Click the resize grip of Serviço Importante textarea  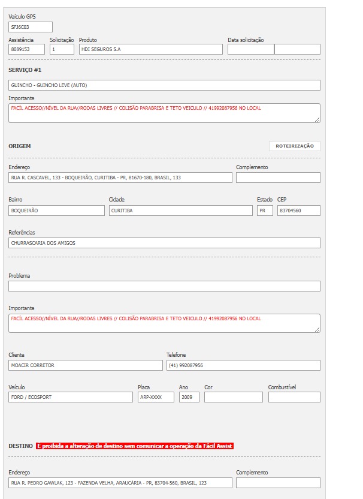(317, 120)
